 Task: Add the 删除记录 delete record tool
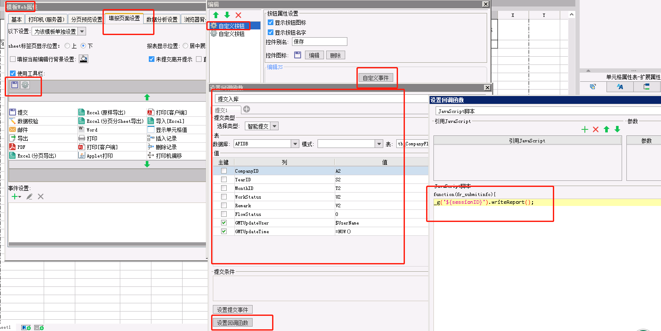(162, 147)
